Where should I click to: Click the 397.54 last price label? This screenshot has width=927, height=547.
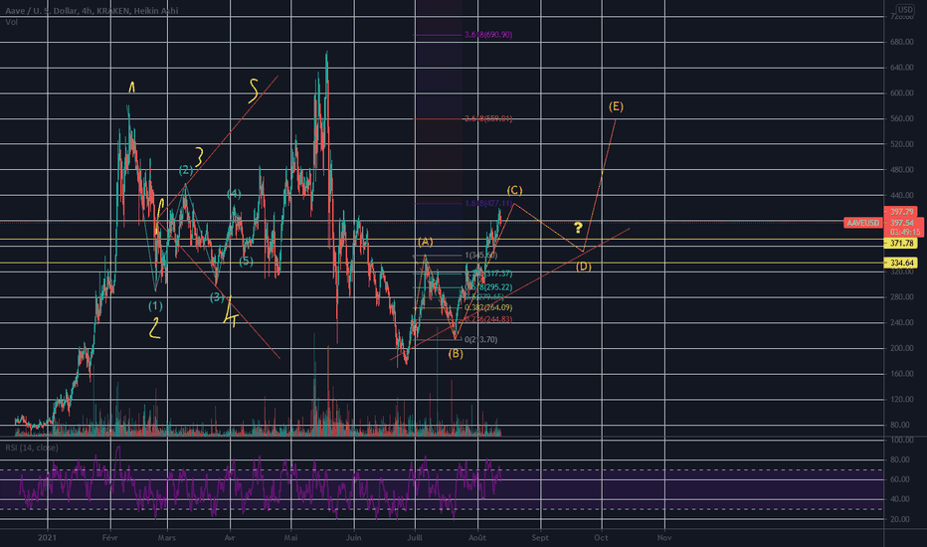point(902,223)
